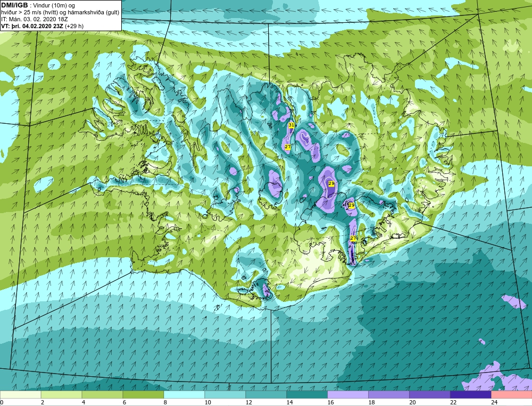The image size is (532, 406).
Task: Click the legend scale number 20
Action: [x=413, y=402]
